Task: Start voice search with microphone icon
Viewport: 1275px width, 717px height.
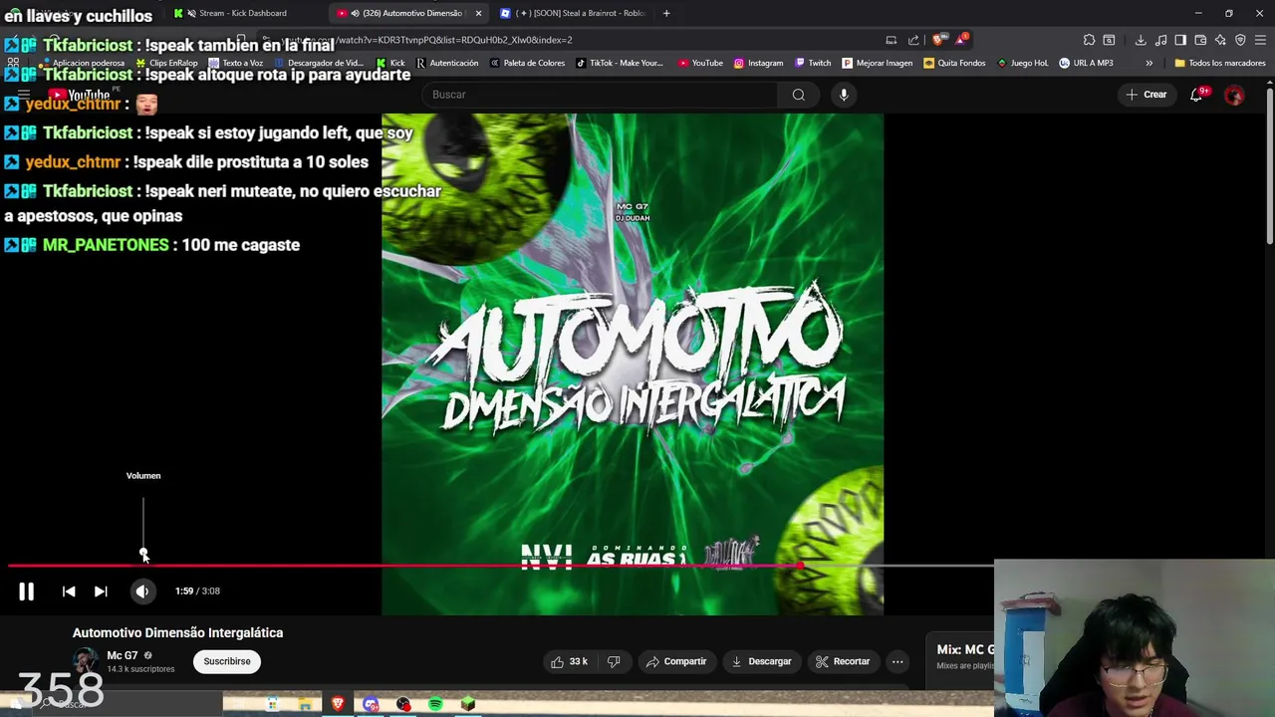Action: pos(844,95)
